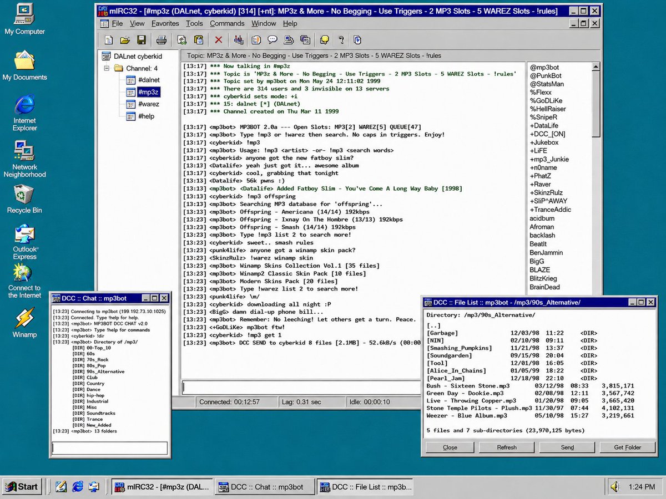Screen dimensions: 666x499
Task: Open the Help menu
Action: point(290,23)
